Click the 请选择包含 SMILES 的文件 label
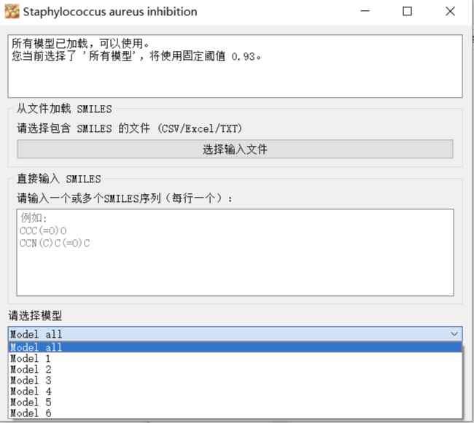 point(130,128)
